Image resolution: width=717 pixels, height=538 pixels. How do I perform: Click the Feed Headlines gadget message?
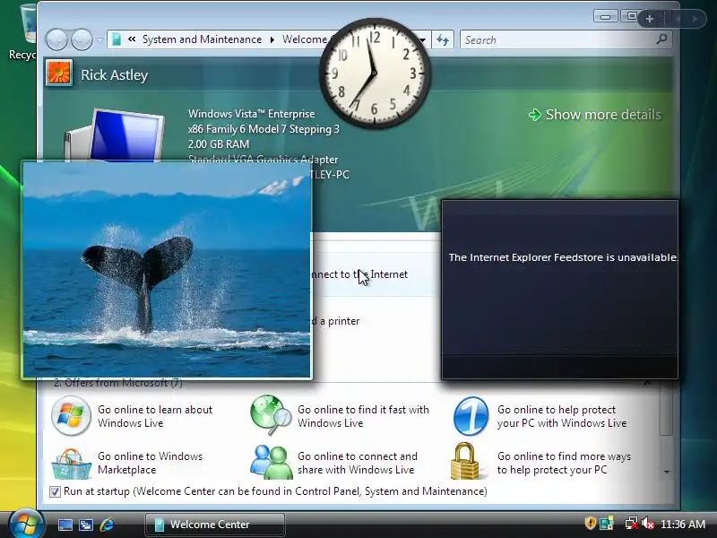(563, 257)
